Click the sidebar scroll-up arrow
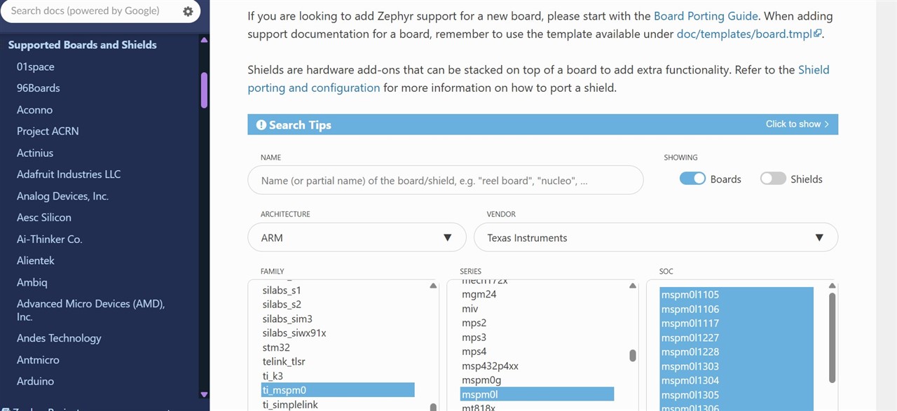The width and height of the screenshot is (897, 411). [x=204, y=41]
